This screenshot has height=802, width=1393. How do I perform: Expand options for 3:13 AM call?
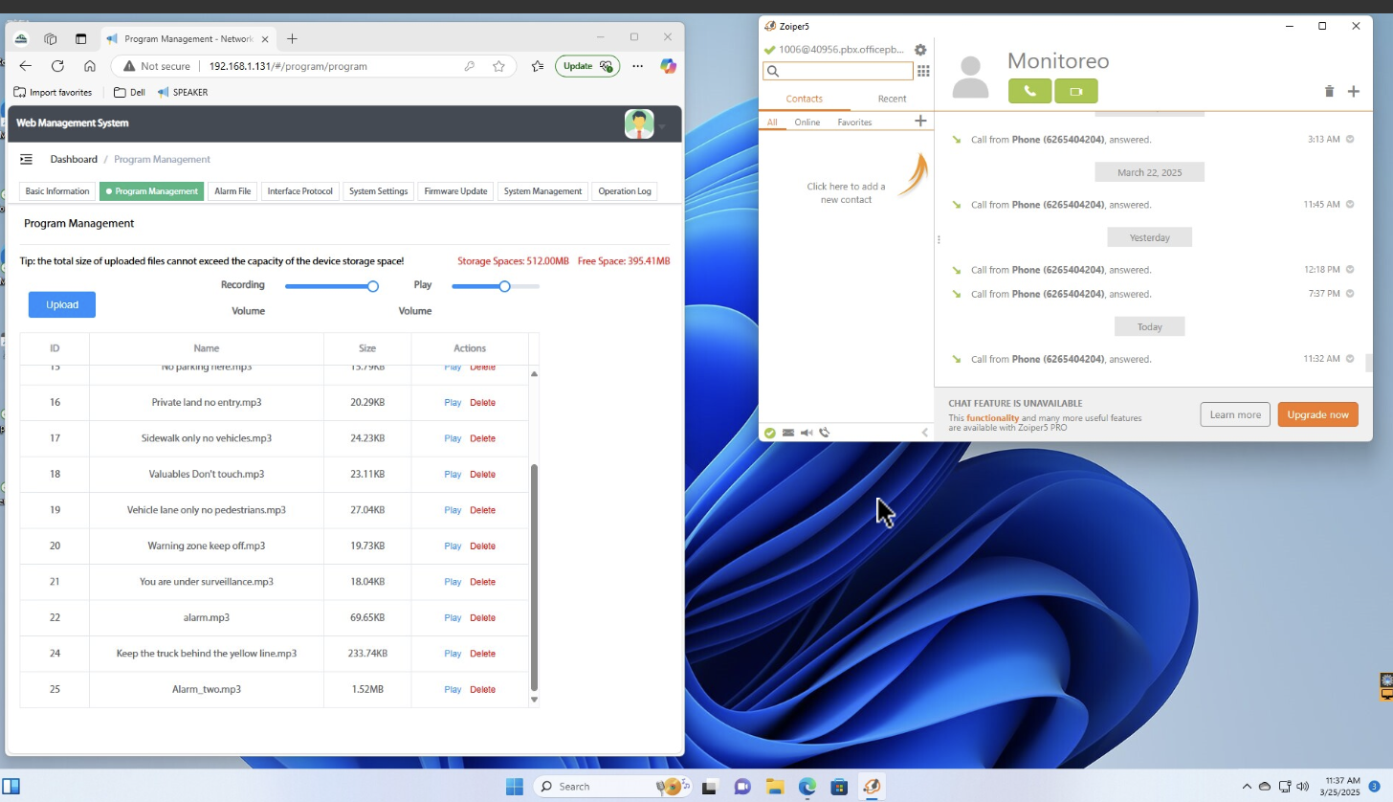pos(1350,140)
